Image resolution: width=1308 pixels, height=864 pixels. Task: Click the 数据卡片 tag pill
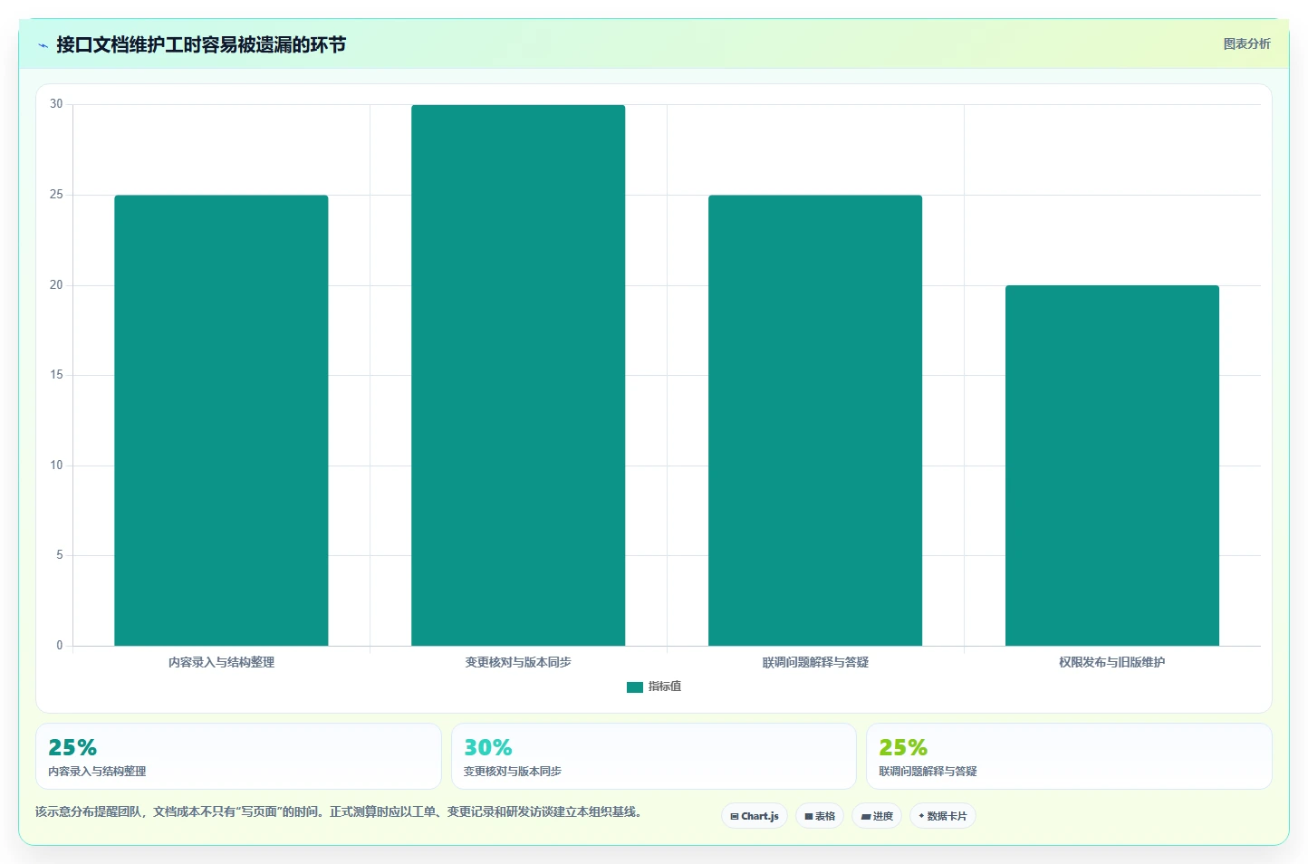tap(943, 816)
